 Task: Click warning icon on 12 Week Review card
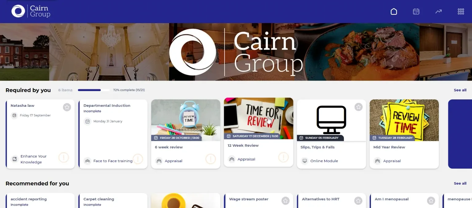(283, 157)
